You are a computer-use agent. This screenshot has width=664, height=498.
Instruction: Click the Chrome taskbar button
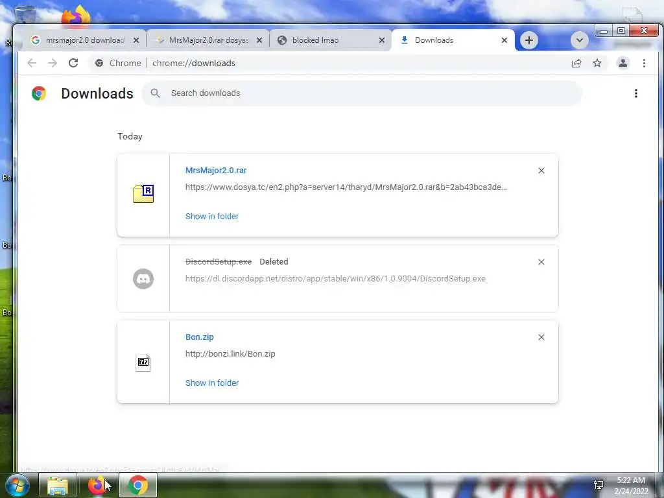138,486
